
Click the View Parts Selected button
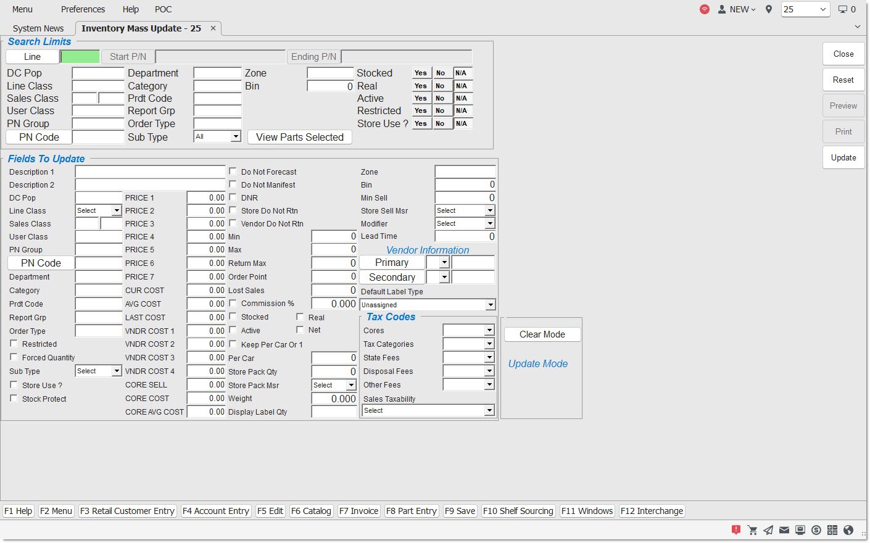coord(300,137)
